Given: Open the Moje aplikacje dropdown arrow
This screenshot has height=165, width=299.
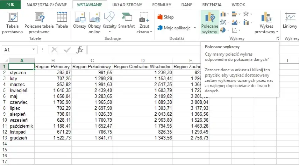Looking at the screenshot, I should click(195, 28).
